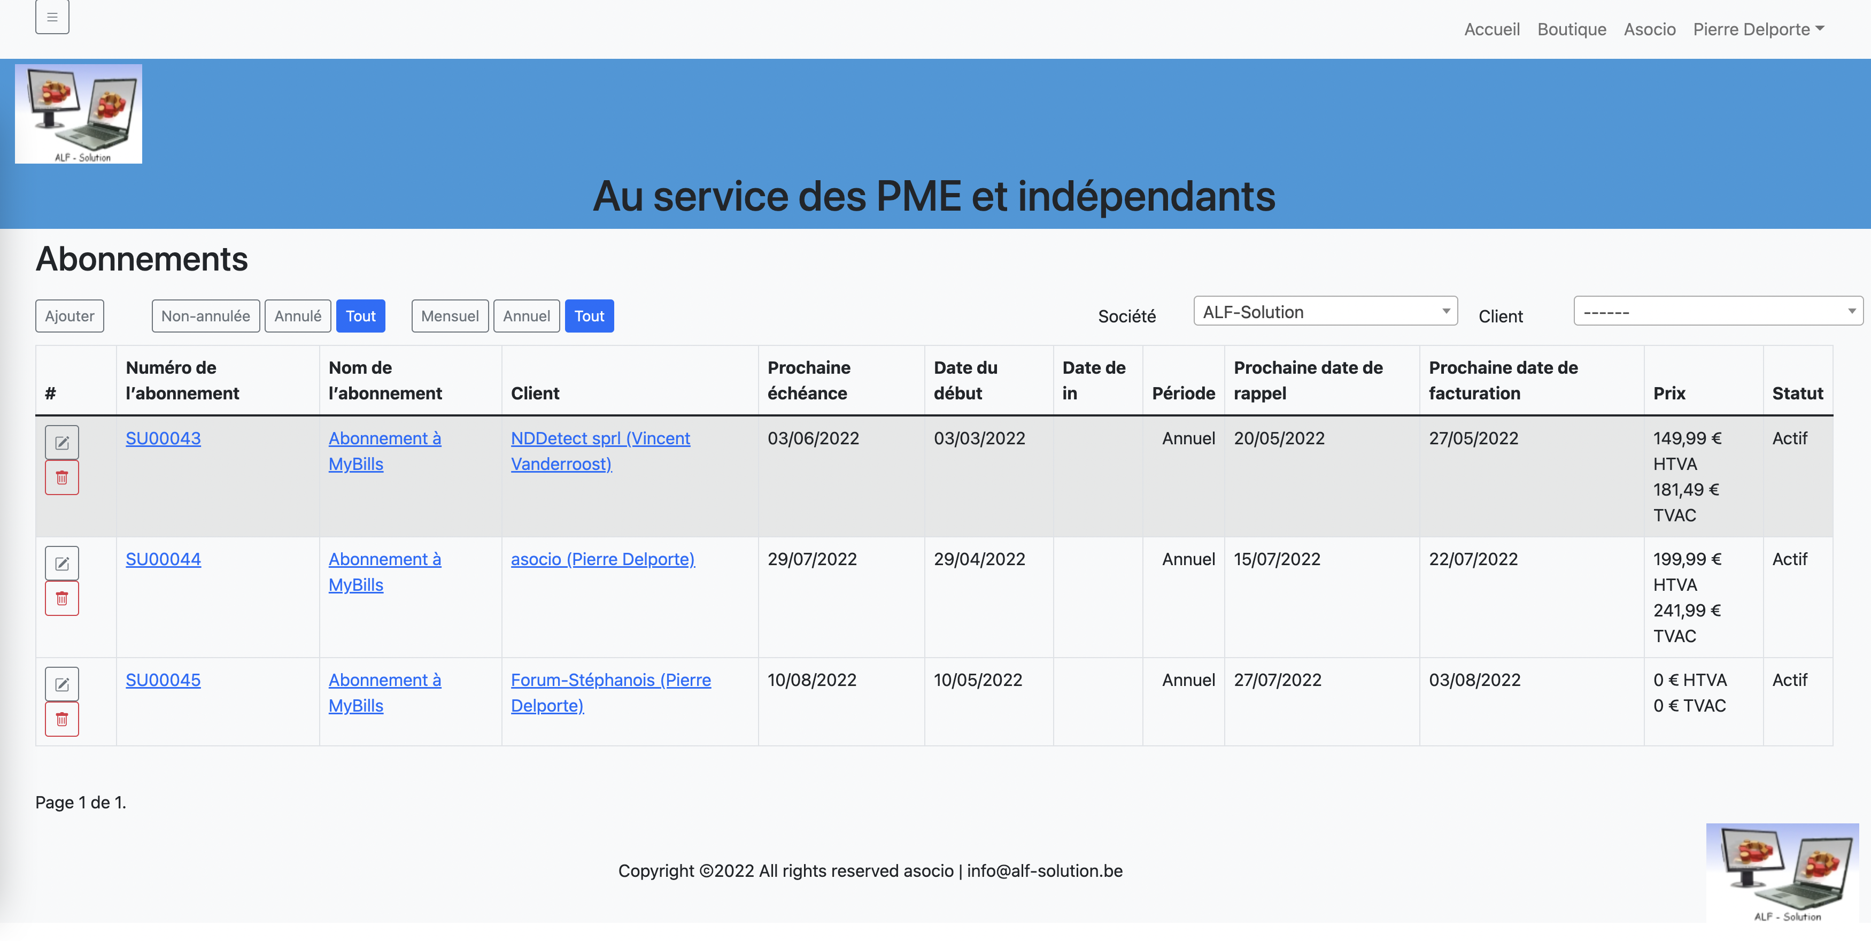Click the 03/08/2022 facturation date
The width and height of the screenshot is (1871, 941).
point(1475,680)
